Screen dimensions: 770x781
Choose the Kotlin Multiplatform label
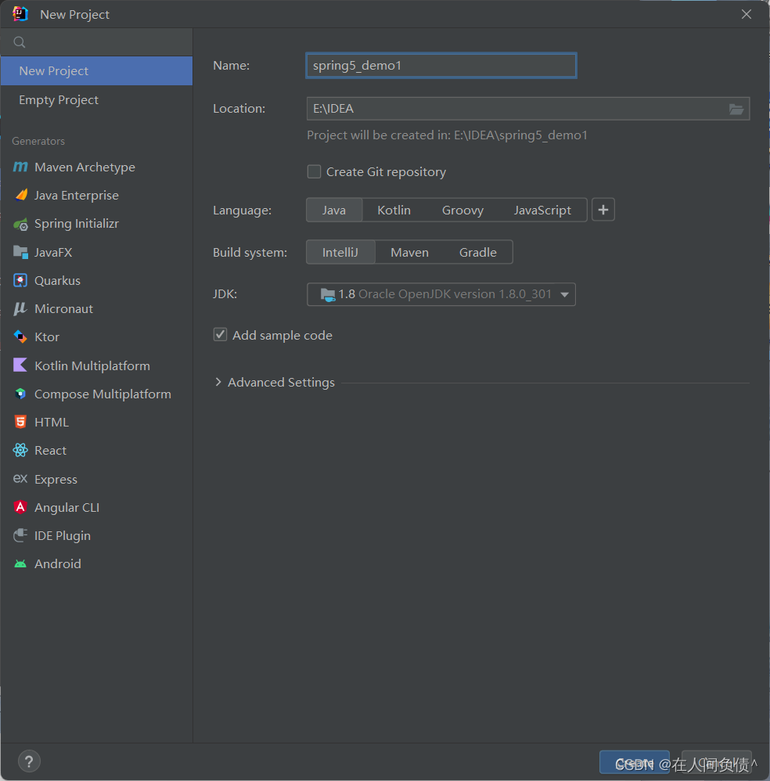(92, 365)
